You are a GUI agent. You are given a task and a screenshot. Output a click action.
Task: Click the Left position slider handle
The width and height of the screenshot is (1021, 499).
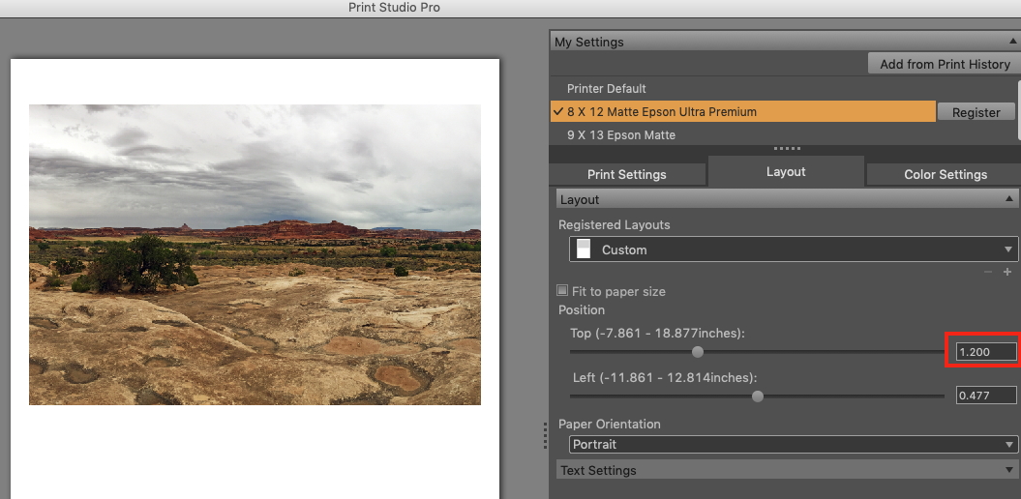coord(758,396)
